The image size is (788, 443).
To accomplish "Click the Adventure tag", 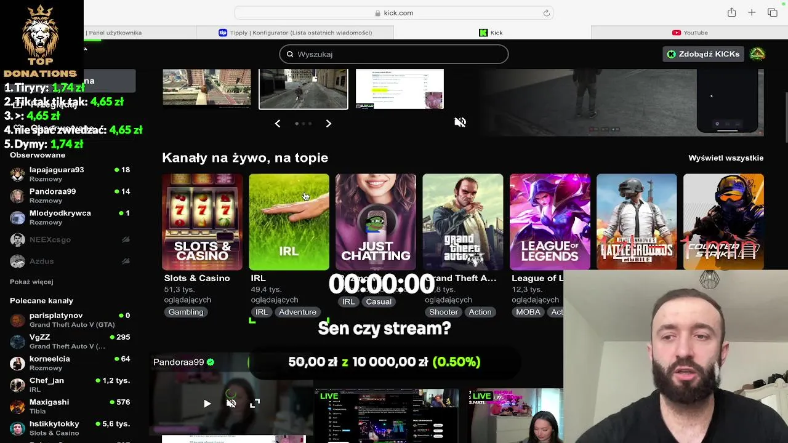I will coord(297,312).
